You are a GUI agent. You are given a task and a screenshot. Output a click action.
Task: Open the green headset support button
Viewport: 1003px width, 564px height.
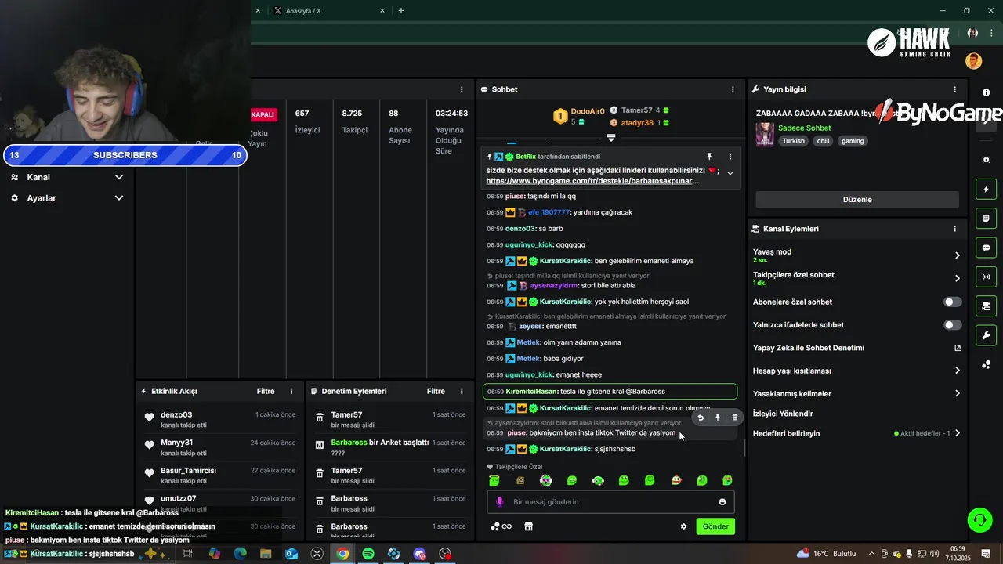click(x=979, y=519)
